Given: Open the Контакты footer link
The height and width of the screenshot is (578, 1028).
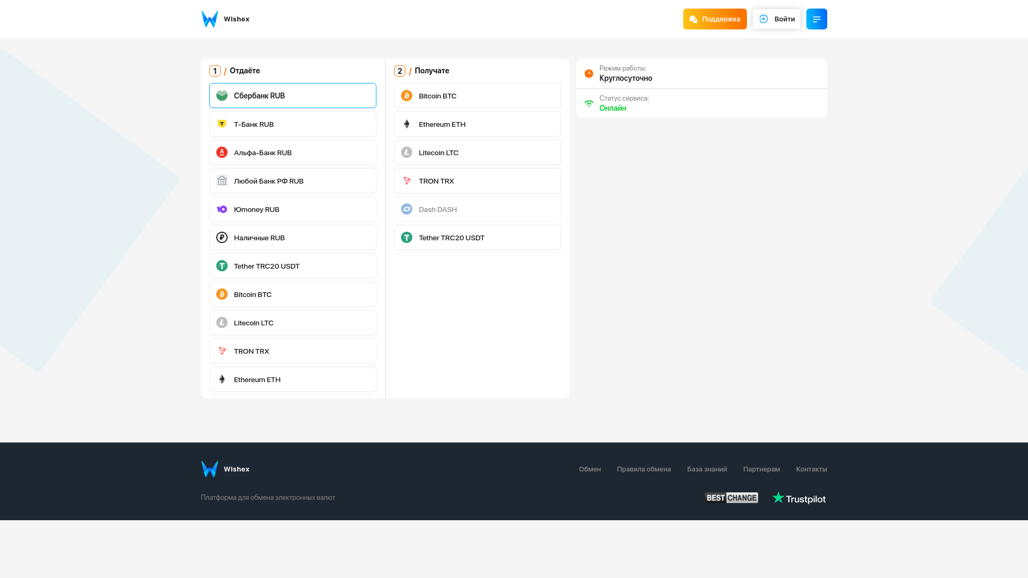Looking at the screenshot, I should (x=811, y=469).
